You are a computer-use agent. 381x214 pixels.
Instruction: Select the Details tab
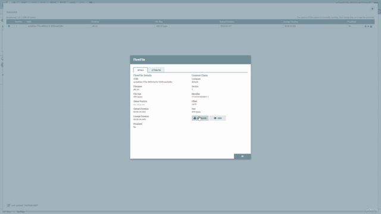pos(140,70)
